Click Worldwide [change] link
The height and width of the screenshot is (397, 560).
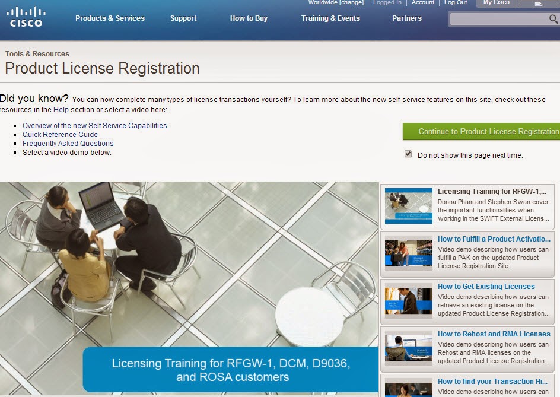tap(336, 2)
